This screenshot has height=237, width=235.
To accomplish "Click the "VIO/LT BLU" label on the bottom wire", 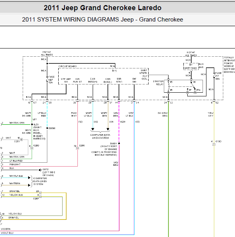I will (7, 233).
